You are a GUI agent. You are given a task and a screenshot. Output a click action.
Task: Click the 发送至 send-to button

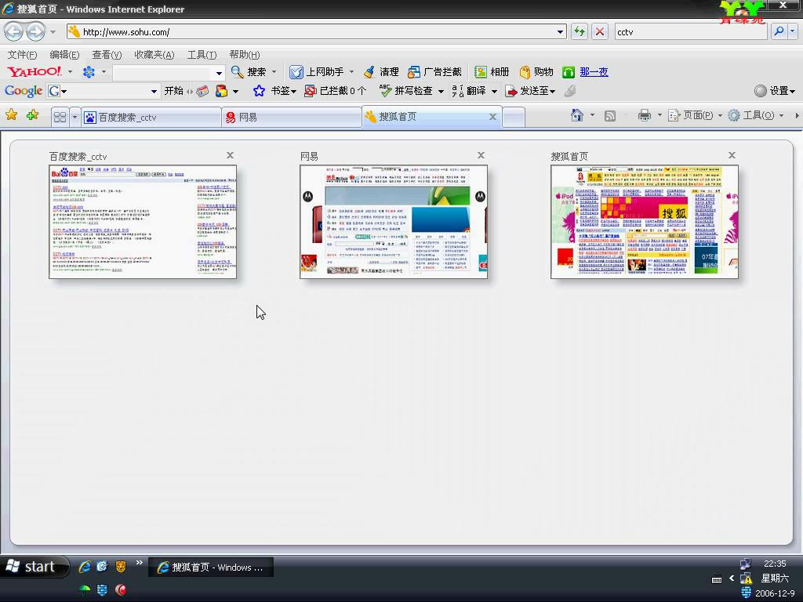click(530, 91)
